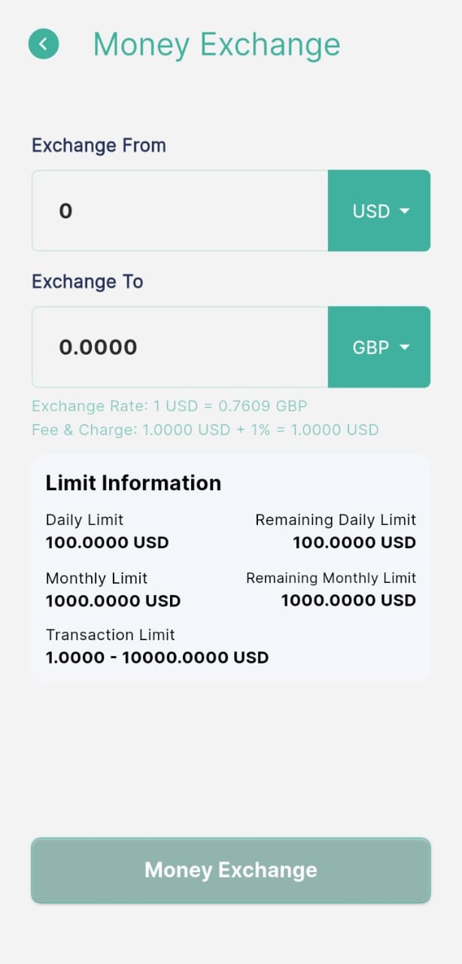This screenshot has height=964, width=462.
Task: Click the Transaction Limit label
Action: coord(110,635)
